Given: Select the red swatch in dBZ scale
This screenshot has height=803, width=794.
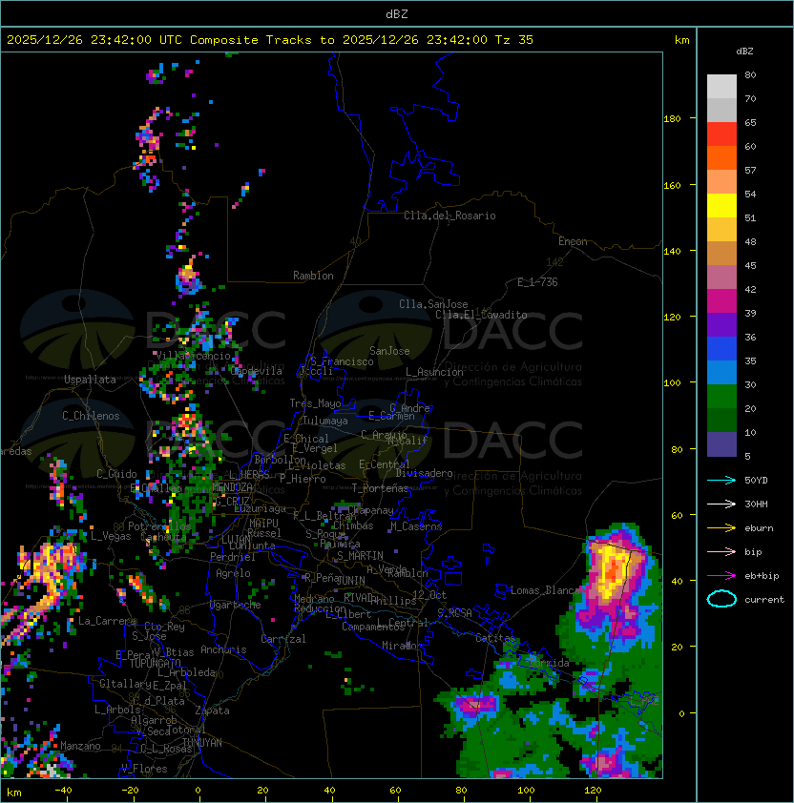Looking at the screenshot, I should [x=721, y=134].
